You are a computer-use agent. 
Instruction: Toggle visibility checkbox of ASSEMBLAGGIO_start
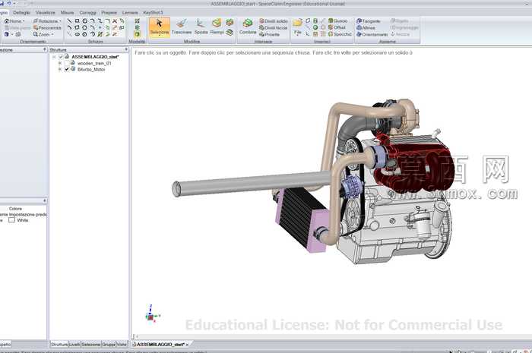[61, 57]
